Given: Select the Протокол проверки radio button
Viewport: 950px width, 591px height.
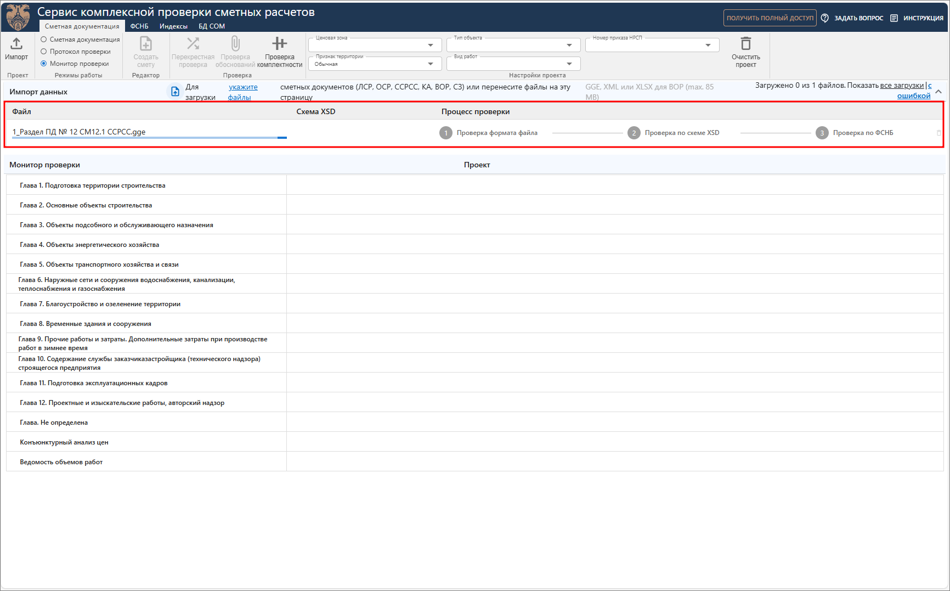Looking at the screenshot, I should [44, 52].
